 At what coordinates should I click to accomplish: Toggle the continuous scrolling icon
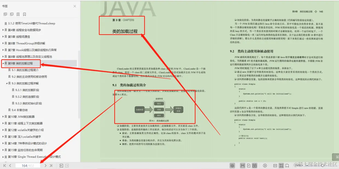click(x=242, y=165)
